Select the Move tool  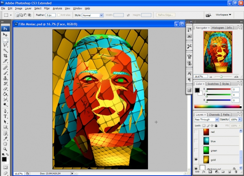(5, 35)
